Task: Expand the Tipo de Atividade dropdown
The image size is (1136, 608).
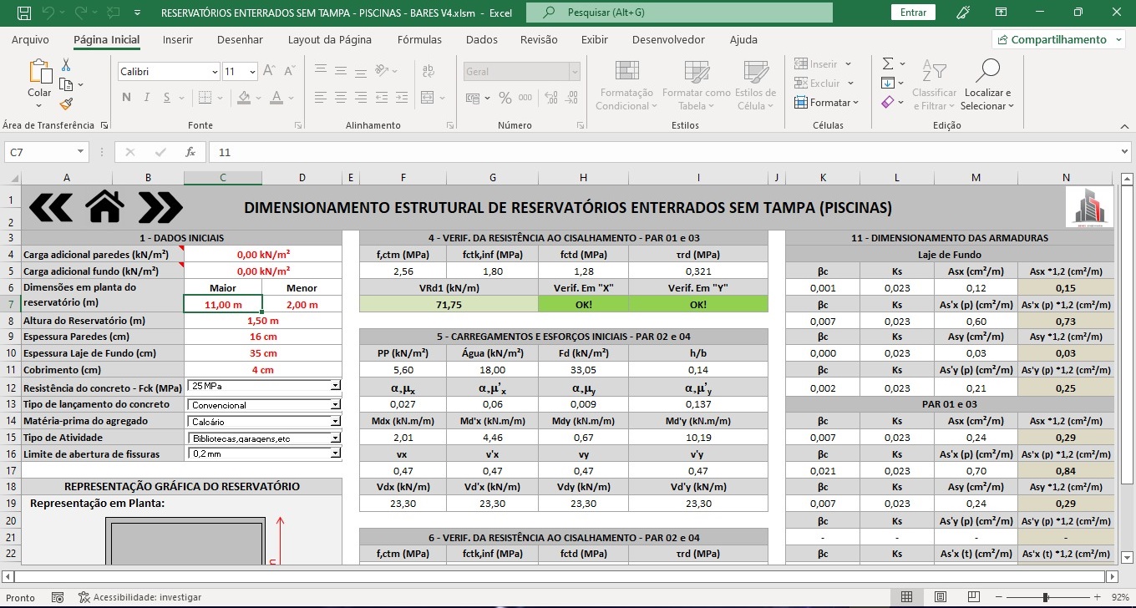Action: (x=335, y=438)
